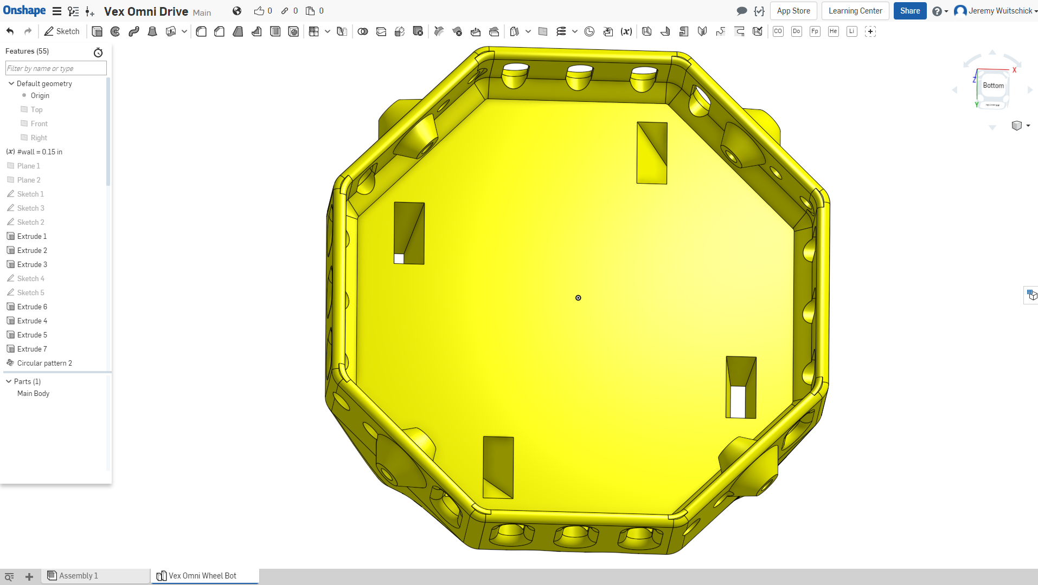
Task: Redo the last undone action
Action: pyautogui.click(x=28, y=31)
